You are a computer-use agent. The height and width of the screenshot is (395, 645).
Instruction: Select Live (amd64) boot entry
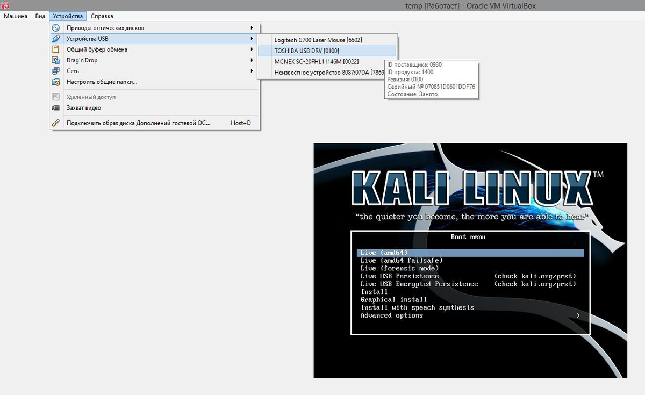click(x=470, y=253)
